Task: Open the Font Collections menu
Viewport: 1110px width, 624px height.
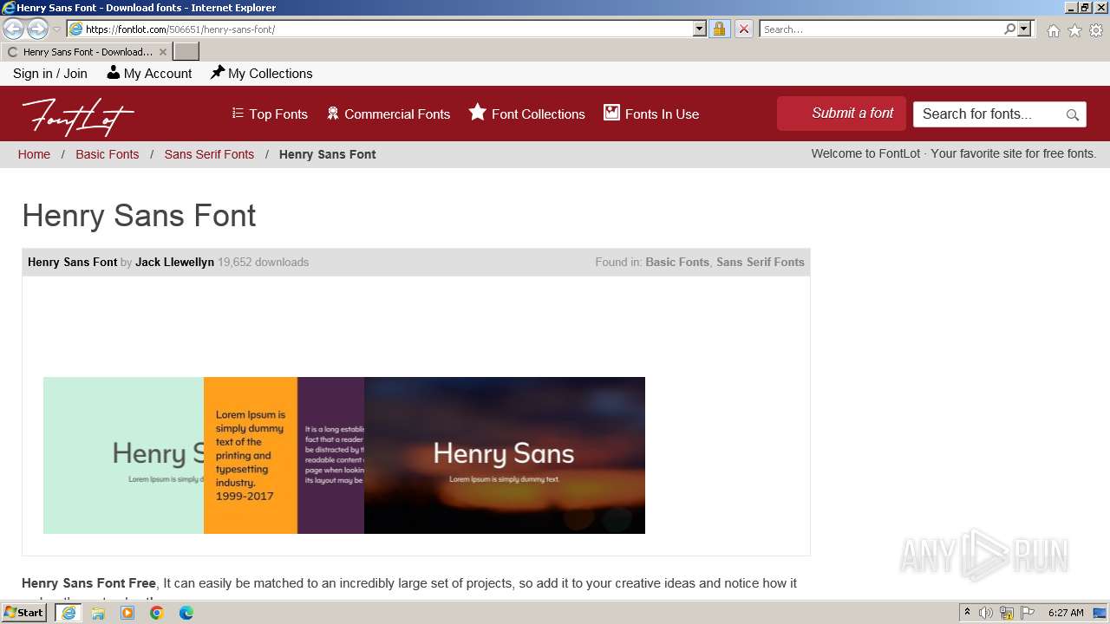Action: click(x=538, y=114)
